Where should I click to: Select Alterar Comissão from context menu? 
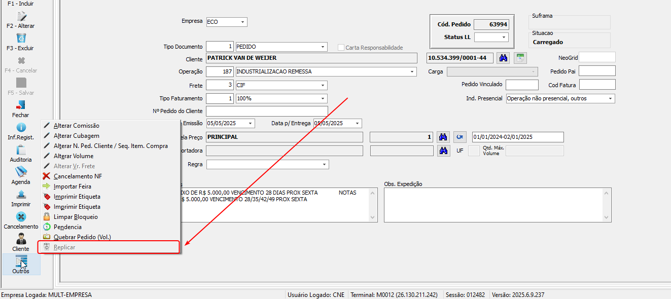tap(76, 126)
